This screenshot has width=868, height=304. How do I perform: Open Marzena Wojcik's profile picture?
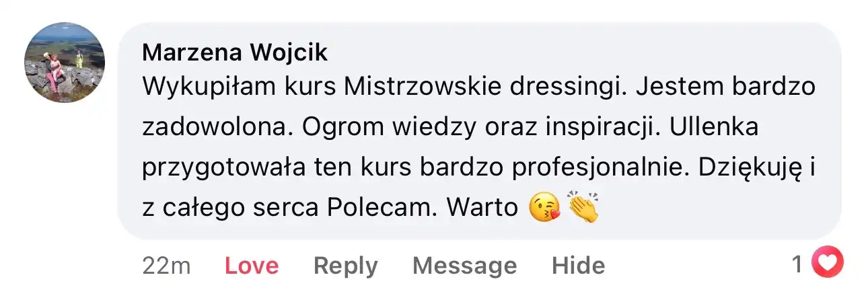[65, 63]
